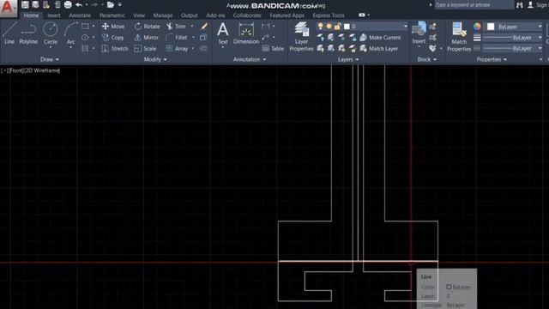Click the white layer color swatch
Screen dimensions: 549x309
click(x=347, y=27)
